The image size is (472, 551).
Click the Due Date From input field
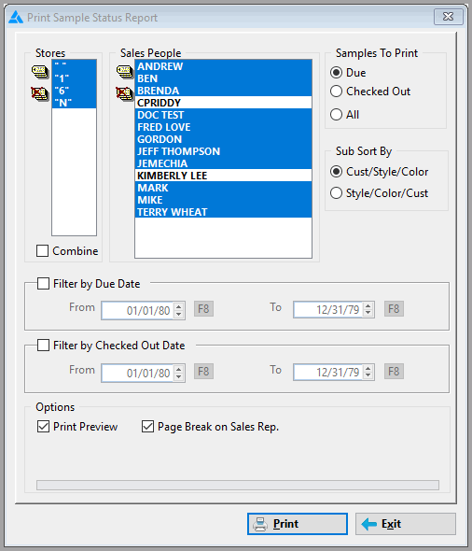click(137, 310)
